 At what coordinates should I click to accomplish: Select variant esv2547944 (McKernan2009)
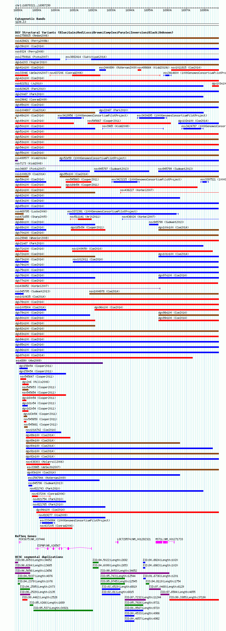[47, 478]
